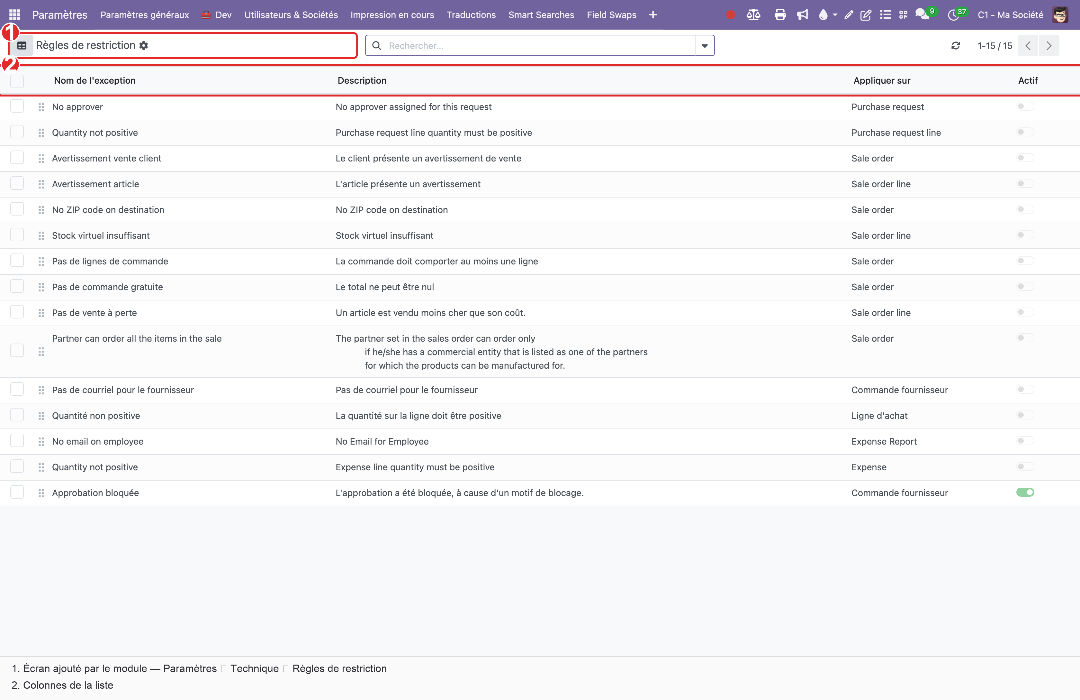
Task: Open Utilisateurs & Sociétés menu
Action: (x=291, y=15)
